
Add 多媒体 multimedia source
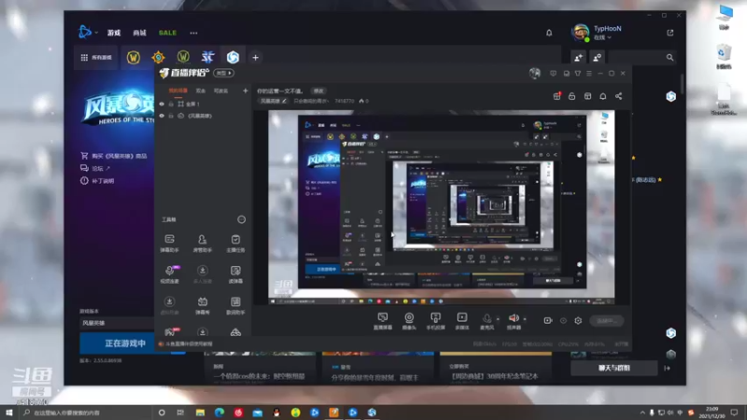click(x=461, y=321)
